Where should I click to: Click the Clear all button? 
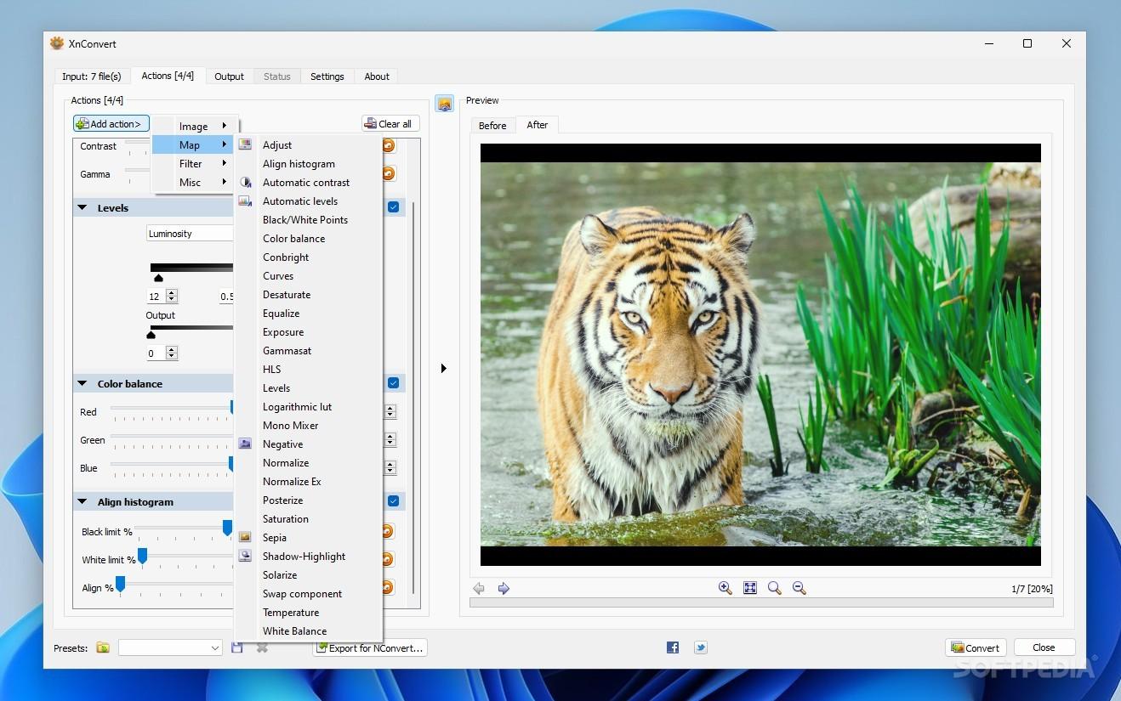click(390, 123)
